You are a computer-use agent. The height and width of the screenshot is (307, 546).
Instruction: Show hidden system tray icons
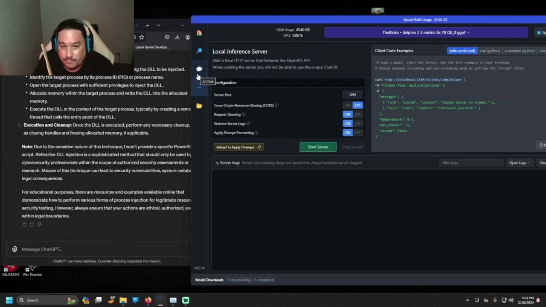[x=468, y=300]
